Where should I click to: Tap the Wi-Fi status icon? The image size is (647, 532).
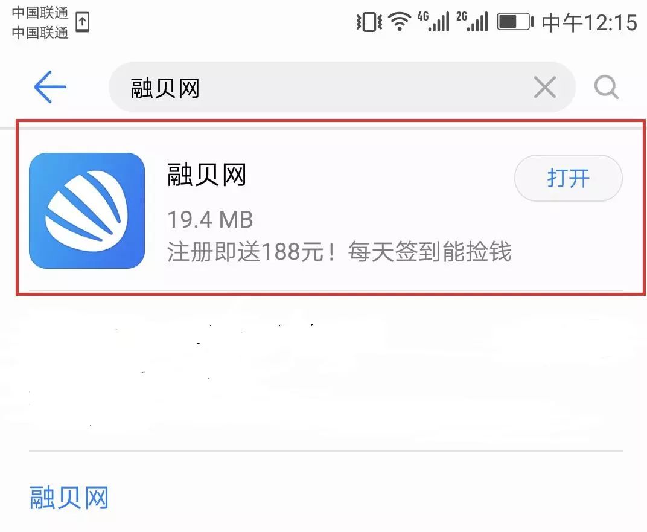[399, 22]
